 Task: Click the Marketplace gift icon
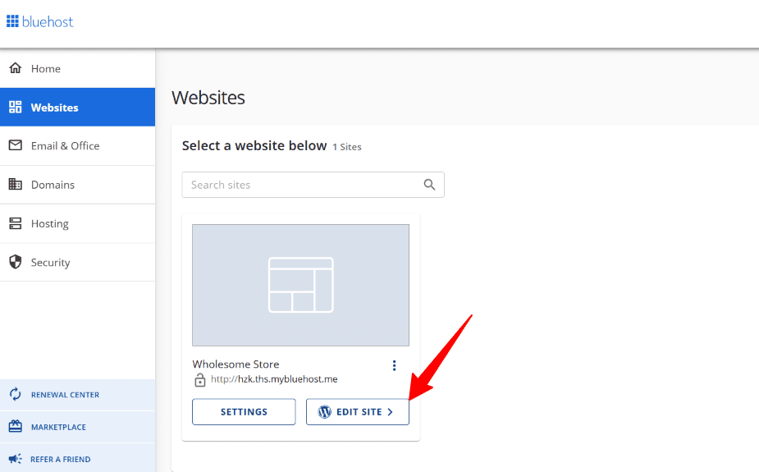(x=16, y=426)
